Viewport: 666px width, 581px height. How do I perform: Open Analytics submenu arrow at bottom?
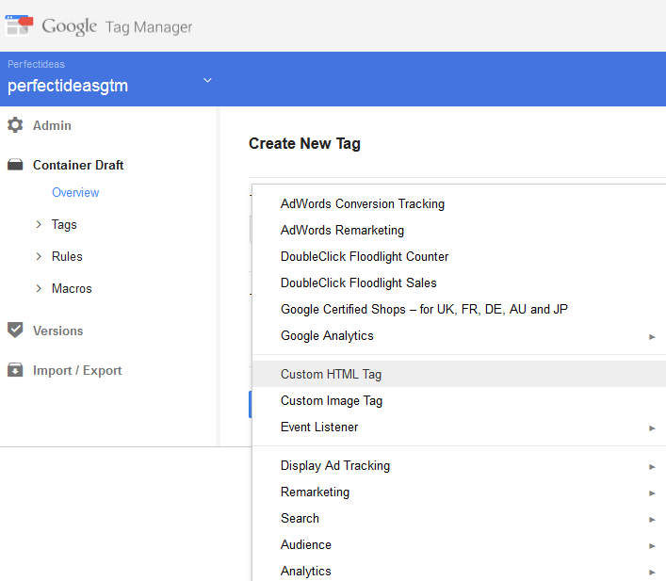(x=652, y=573)
